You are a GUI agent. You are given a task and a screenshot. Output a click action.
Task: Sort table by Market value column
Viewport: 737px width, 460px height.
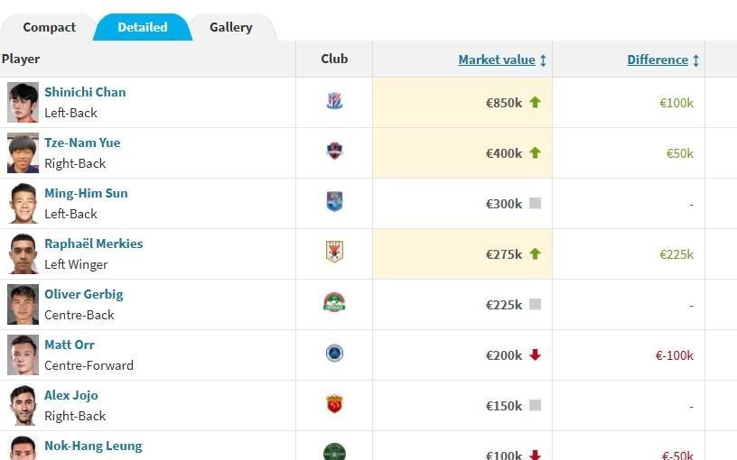[x=497, y=60]
